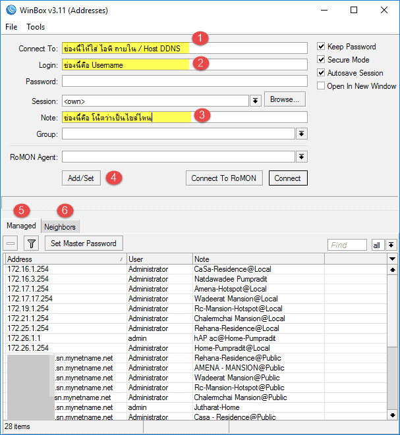This screenshot has height=435, width=400.
Task: Click the Password input field
Action: coord(185,82)
